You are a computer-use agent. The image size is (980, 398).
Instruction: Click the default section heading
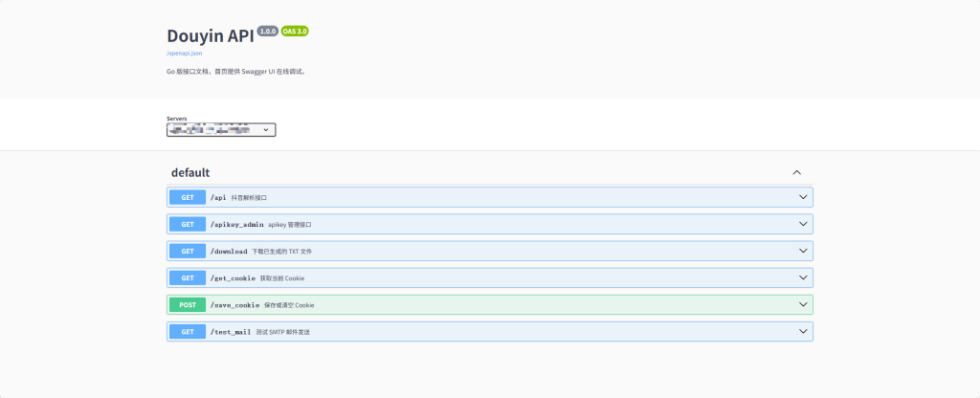click(x=190, y=173)
